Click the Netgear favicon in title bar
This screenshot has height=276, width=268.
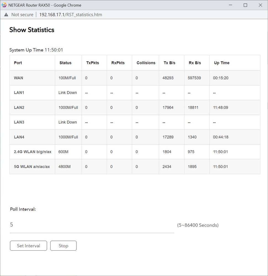4,5
